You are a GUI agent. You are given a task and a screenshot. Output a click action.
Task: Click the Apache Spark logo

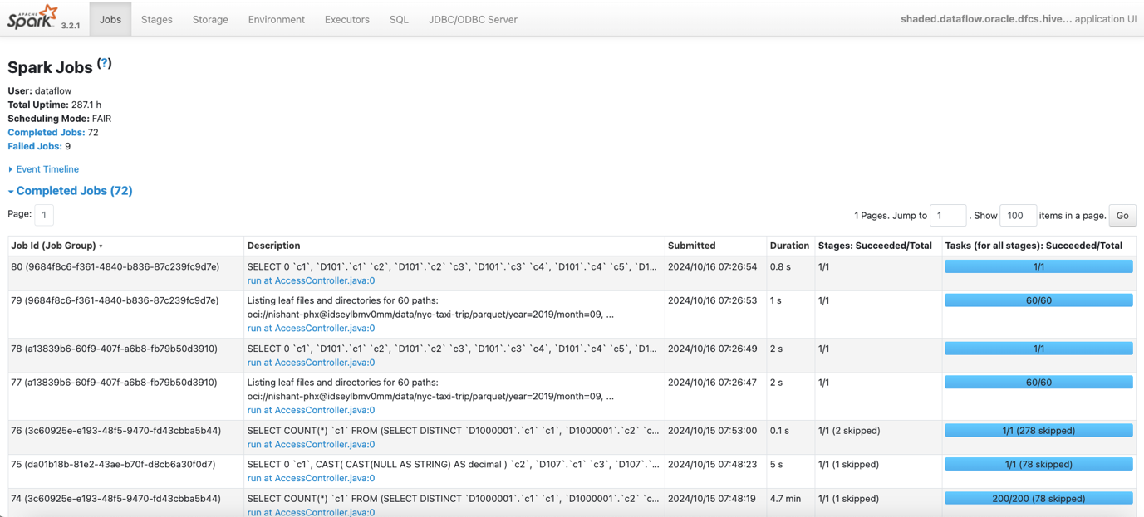point(33,17)
